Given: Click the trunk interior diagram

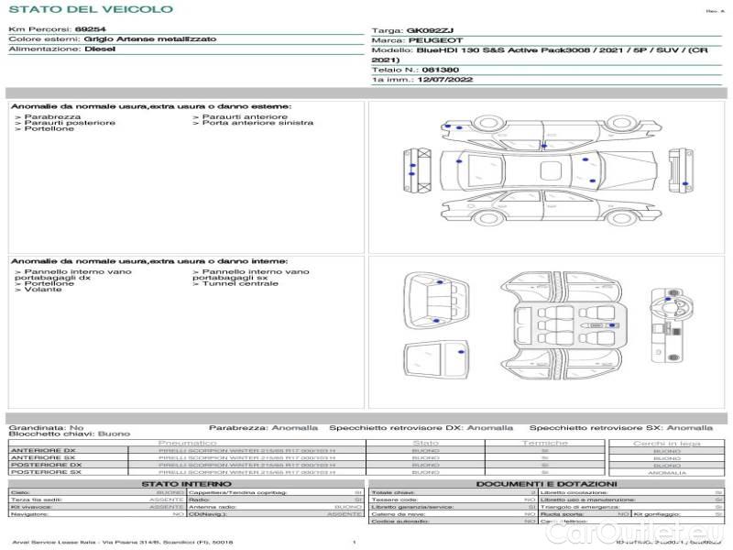Looking at the screenshot, I should click(x=436, y=300).
